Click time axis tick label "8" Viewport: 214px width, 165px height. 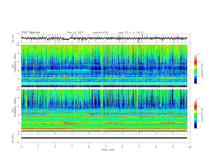(x=156, y=147)
